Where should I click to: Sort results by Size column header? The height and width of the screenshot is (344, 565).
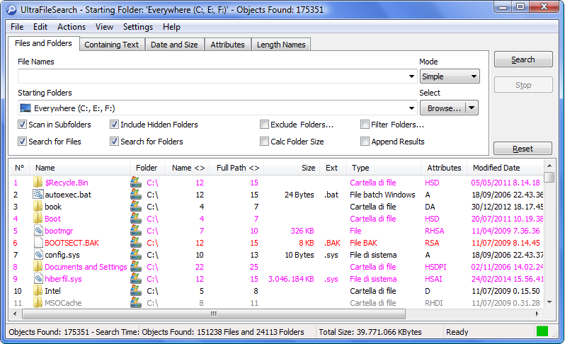(292, 168)
